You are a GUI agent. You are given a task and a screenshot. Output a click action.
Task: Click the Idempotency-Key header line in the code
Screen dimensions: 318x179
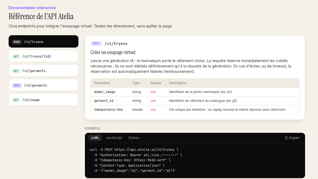[132, 160]
